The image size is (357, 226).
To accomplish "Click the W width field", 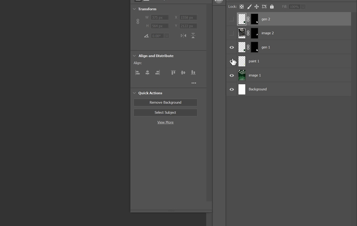I will [x=159, y=17].
